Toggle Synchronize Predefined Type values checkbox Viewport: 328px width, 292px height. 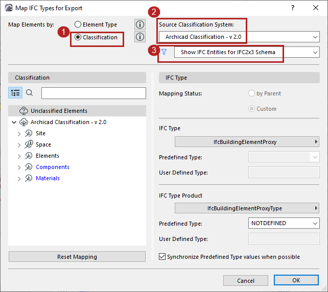click(x=162, y=257)
